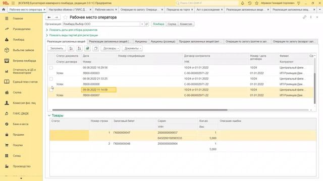Select document number ЛВ00-000003
323x181 pixels.
[91, 73]
